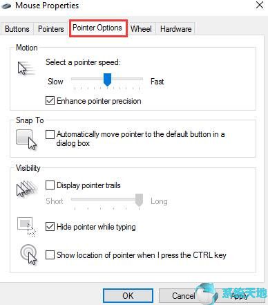
Task: Switch to the Buttons tab
Action: [17, 29]
